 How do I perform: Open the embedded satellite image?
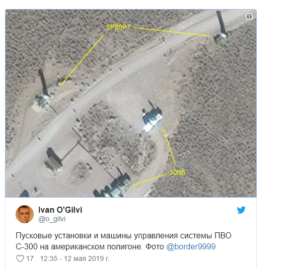click(x=131, y=103)
